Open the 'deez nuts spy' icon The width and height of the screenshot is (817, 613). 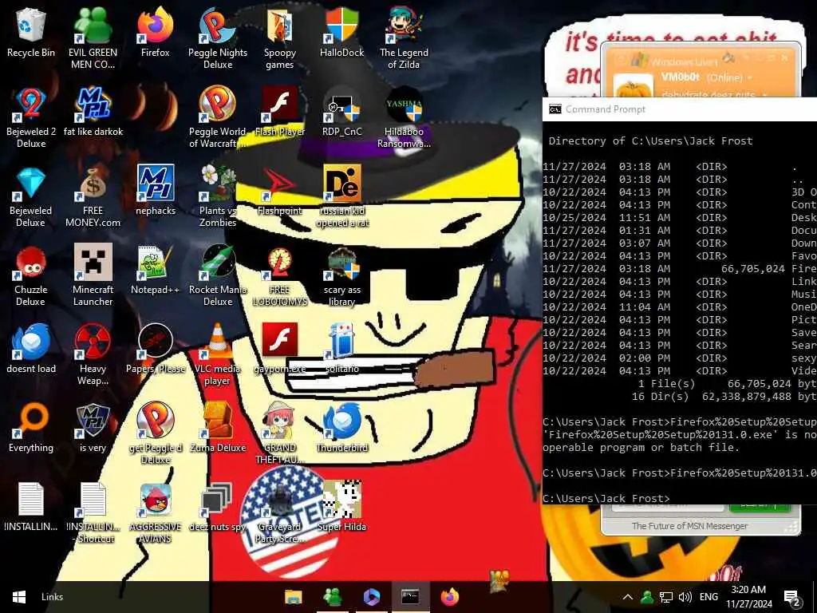218,507
